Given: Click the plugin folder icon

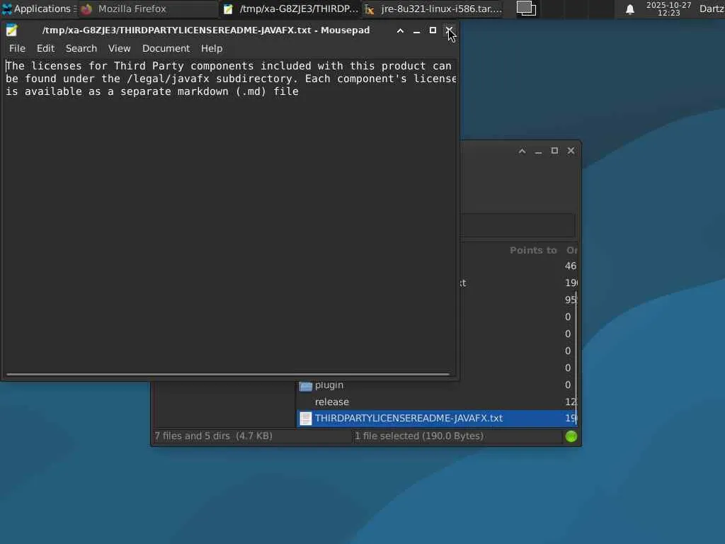Looking at the screenshot, I should [x=306, y=385].
